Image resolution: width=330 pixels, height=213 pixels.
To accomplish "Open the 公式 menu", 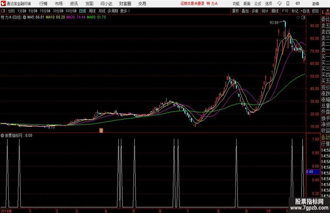I will [258, 3].
